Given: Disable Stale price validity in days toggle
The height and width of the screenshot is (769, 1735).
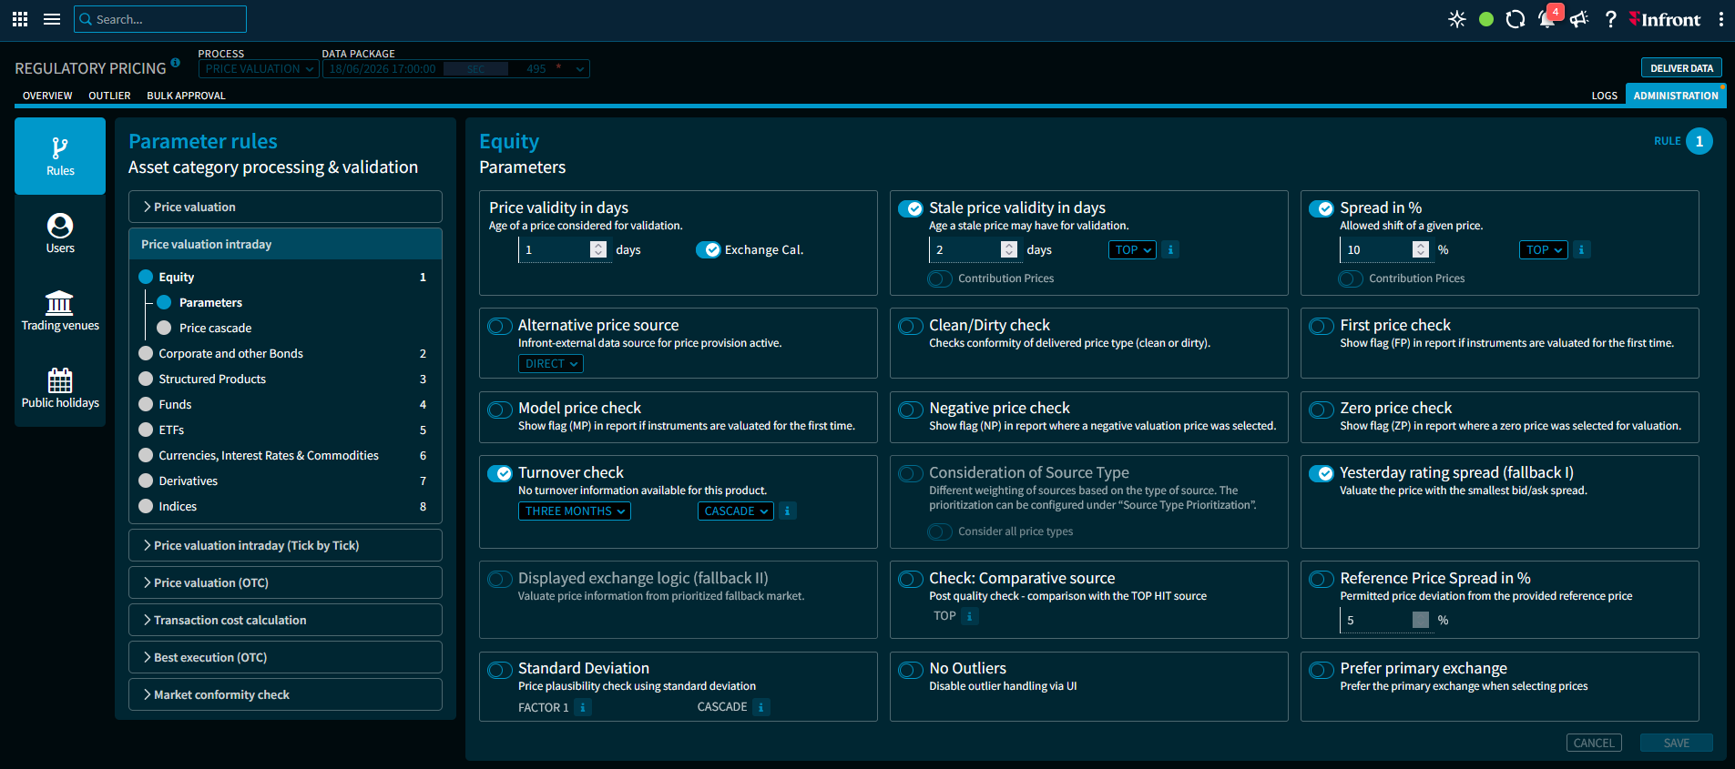Looking at the screenshot, I should 911,208.
